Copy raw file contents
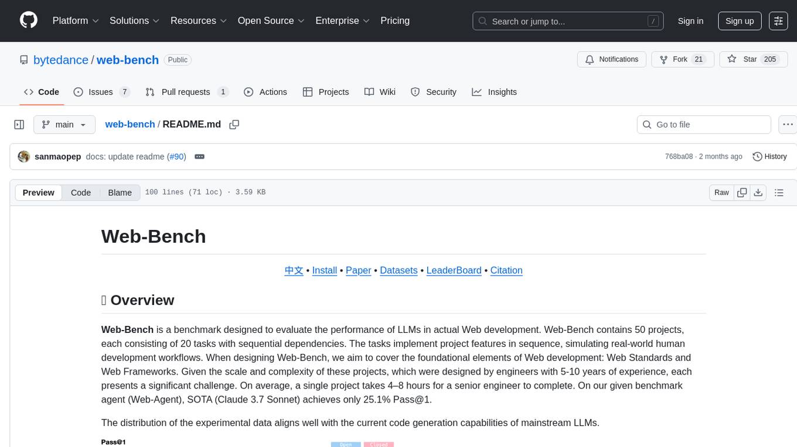 [x=742, y=192]
